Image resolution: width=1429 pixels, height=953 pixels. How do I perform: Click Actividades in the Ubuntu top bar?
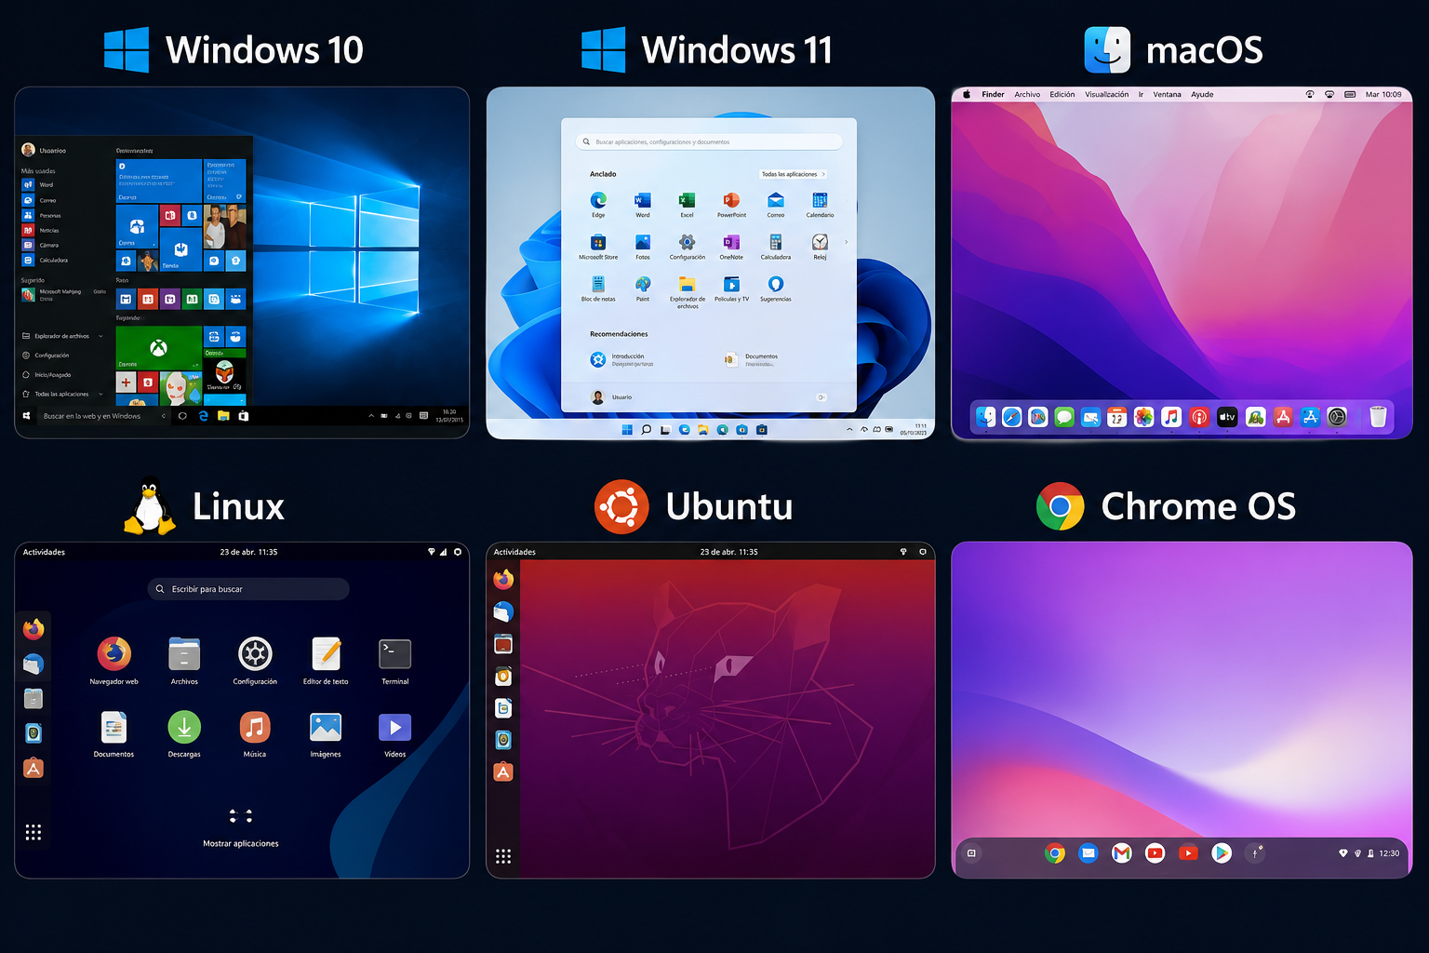(x=514, y=552)
